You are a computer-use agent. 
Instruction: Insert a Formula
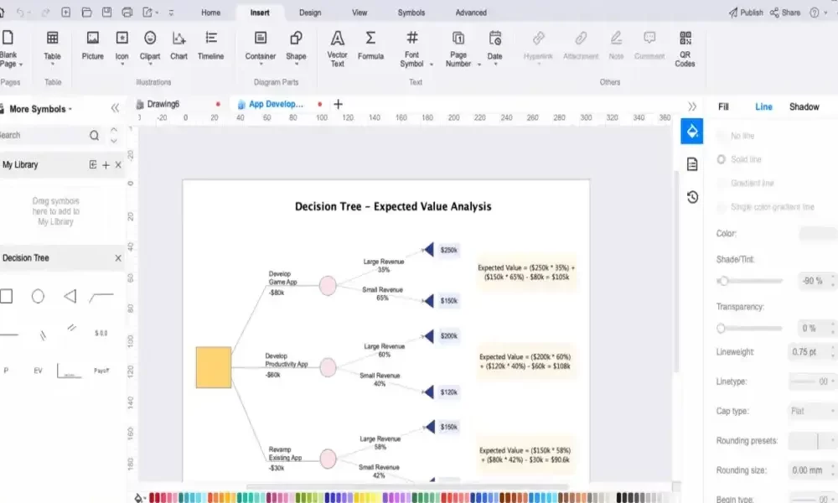[370, 46]
